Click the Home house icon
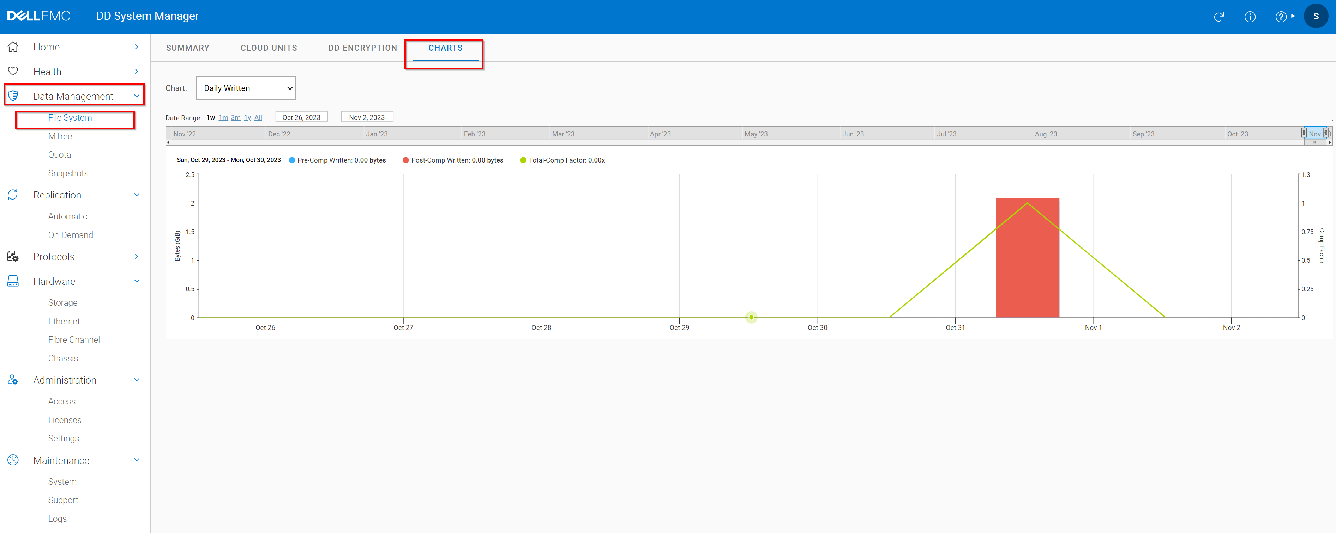 click(13, 47)
